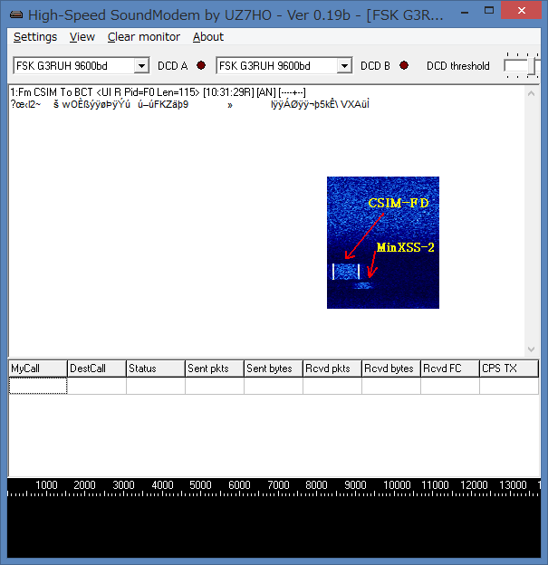The height and width of the screenshot is (565, 548).
Task: Open the Settings menu
Action: [x=35, y=37]
